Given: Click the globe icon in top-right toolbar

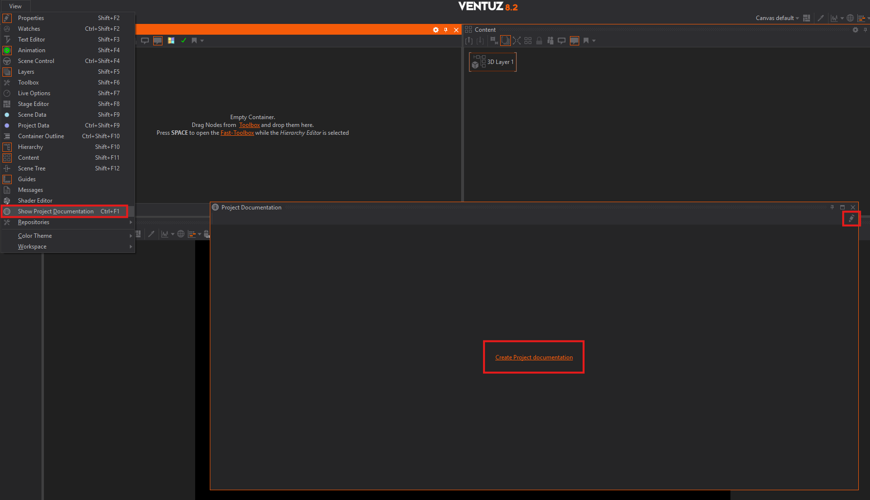Looking at the screenshot, I should (x=850, y=18).
